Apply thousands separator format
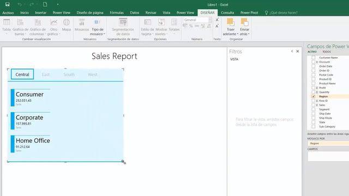 coord(197,26)
